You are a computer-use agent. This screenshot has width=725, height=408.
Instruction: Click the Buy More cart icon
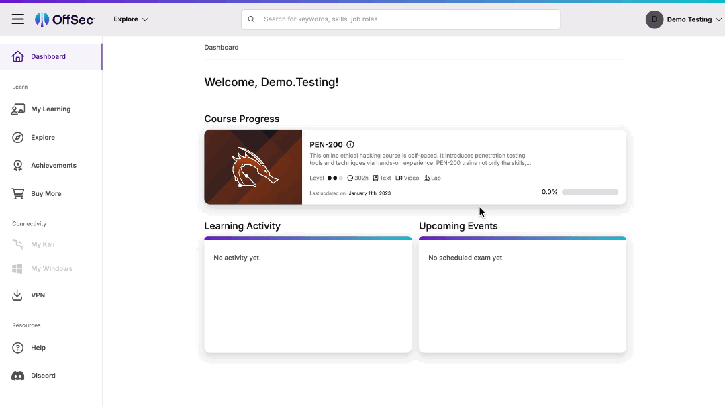(18, 194)
